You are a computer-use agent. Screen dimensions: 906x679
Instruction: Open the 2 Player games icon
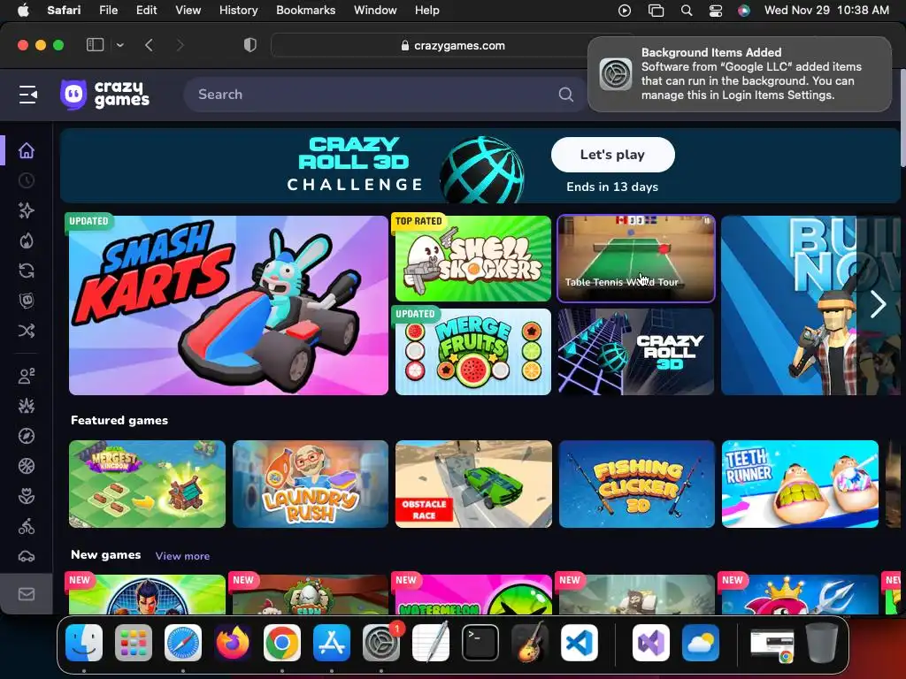click(27, 377)
